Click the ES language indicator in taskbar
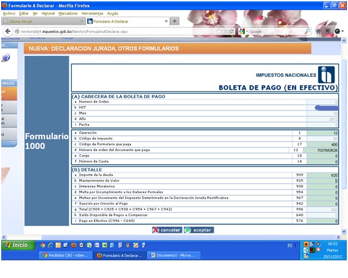 (x=289, y=245)
